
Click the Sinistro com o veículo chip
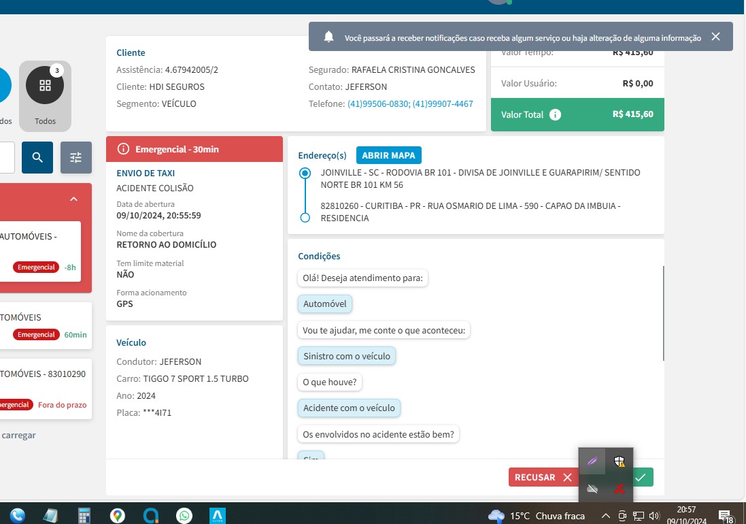click(x=347, y=356)
